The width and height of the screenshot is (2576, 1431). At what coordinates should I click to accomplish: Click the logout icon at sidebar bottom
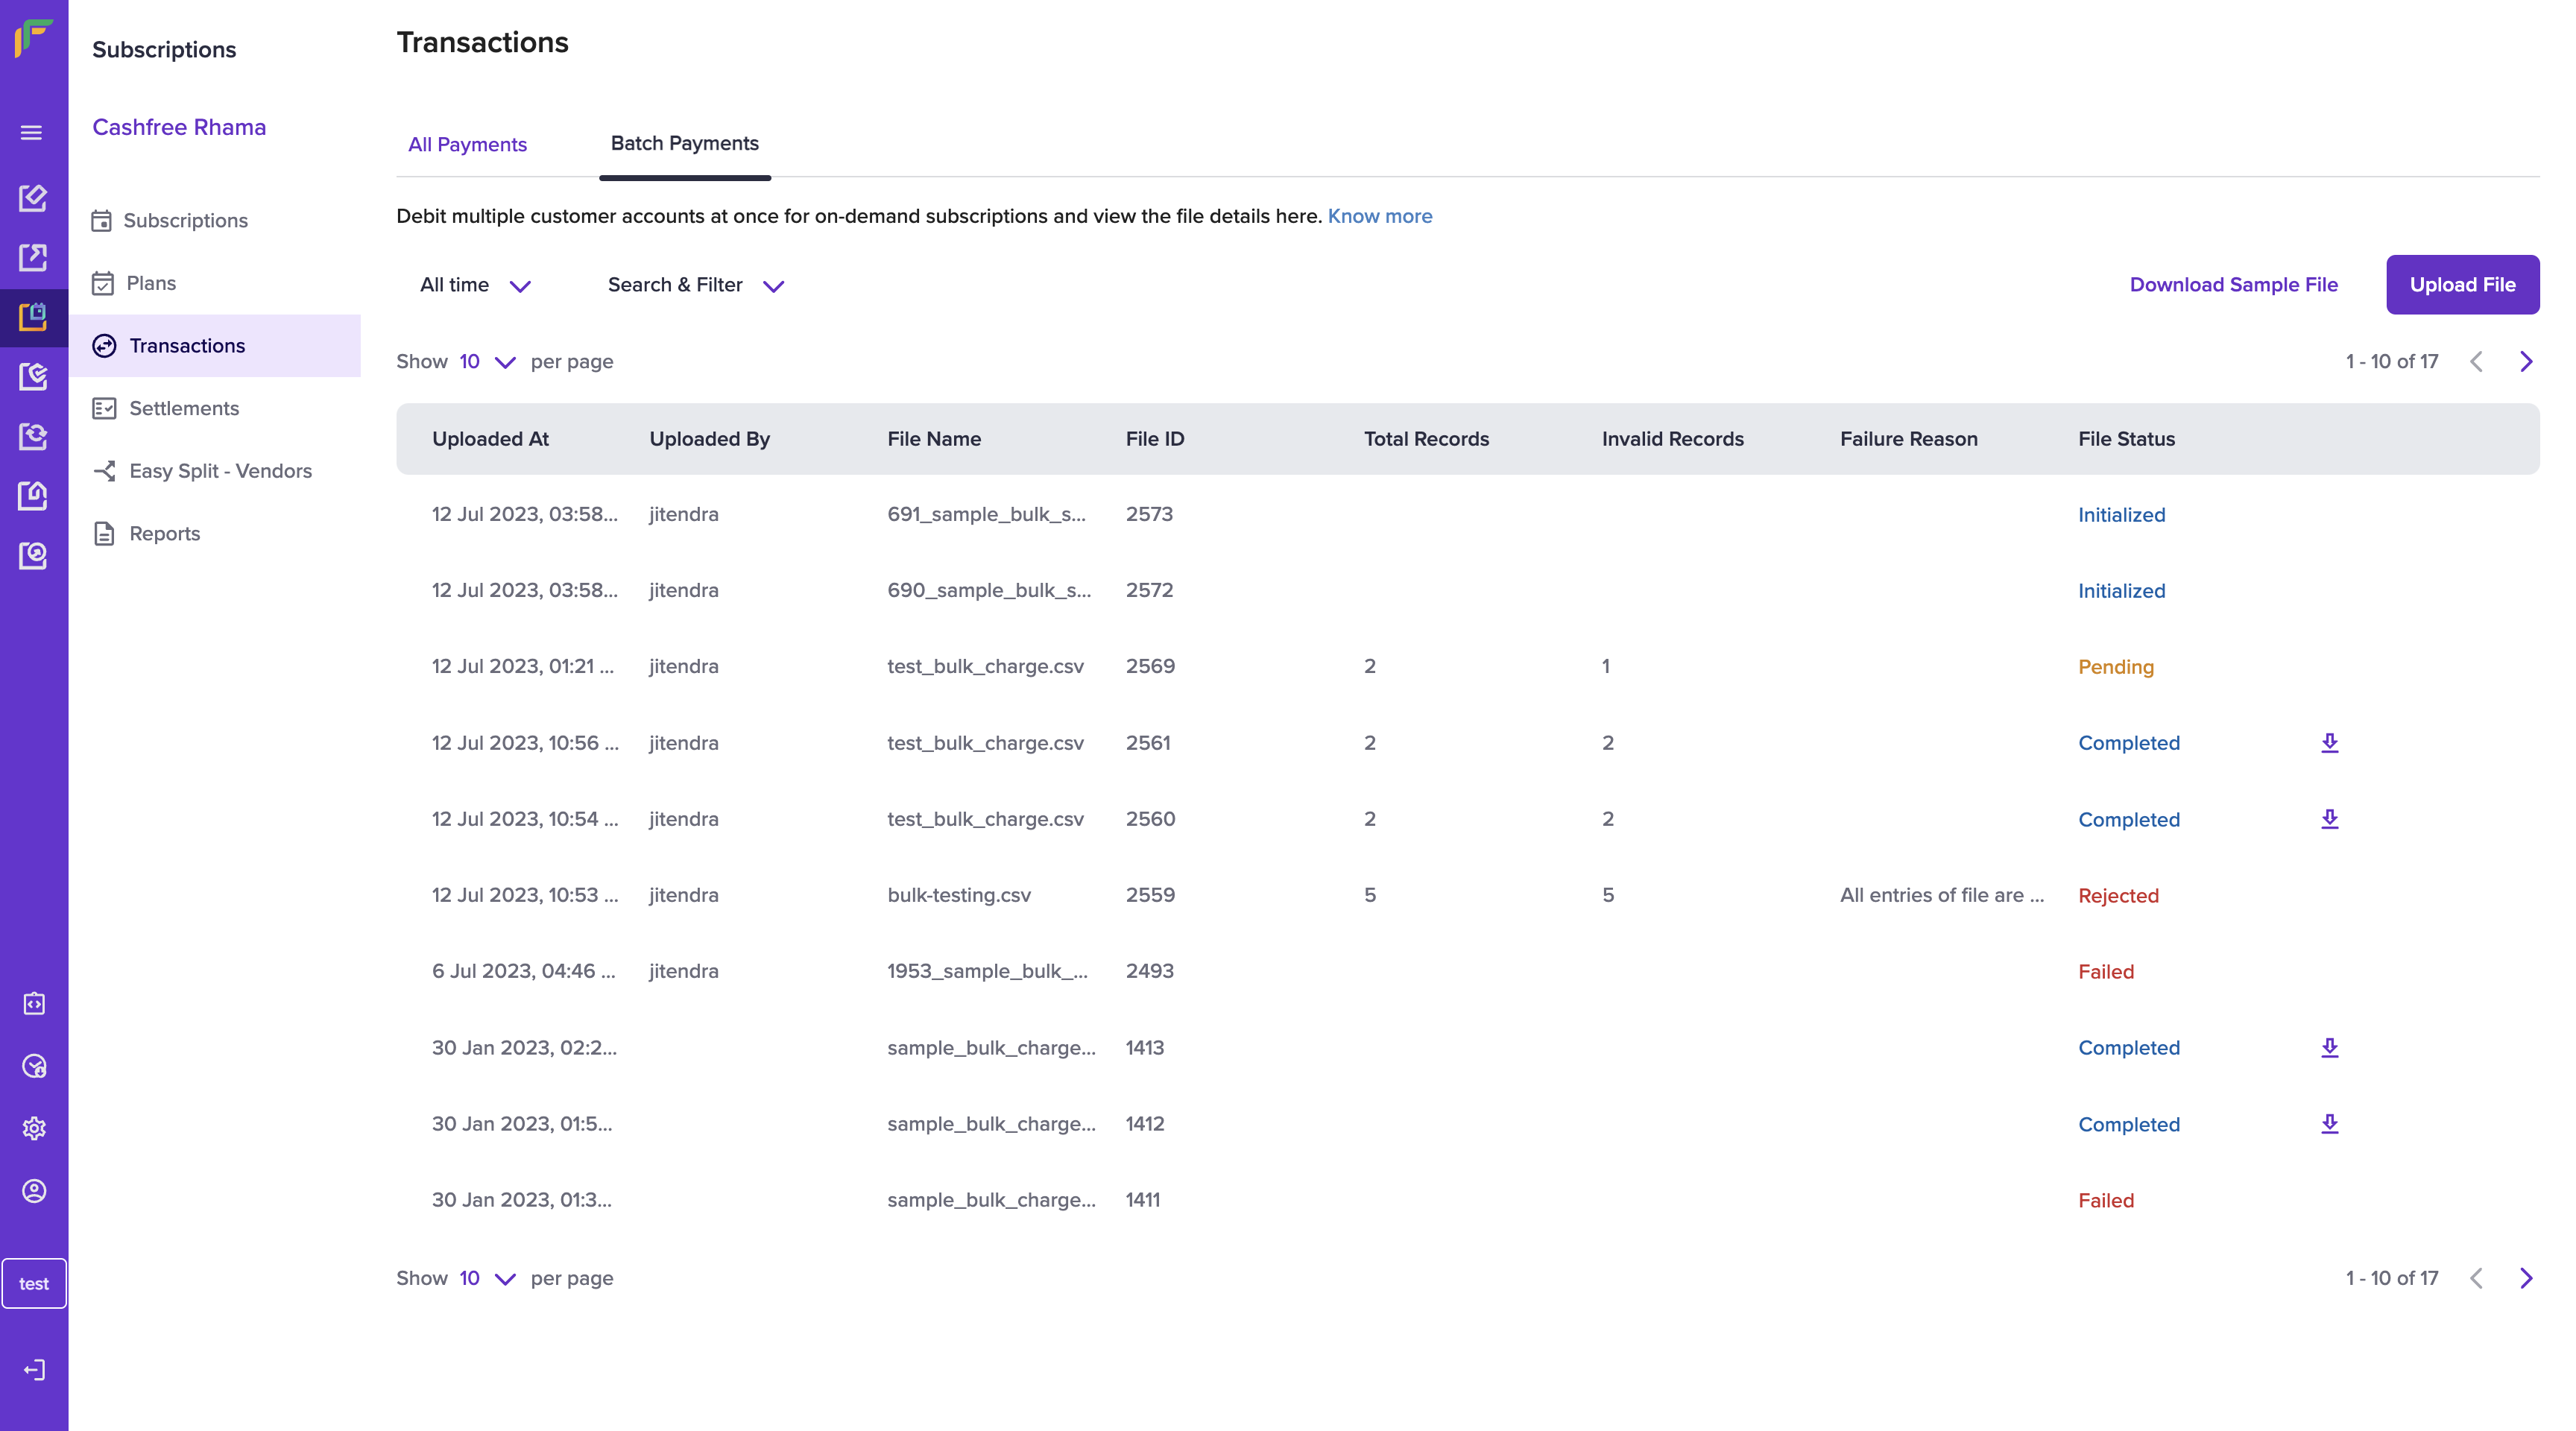pyautogui.click(x=34, y=1369)
